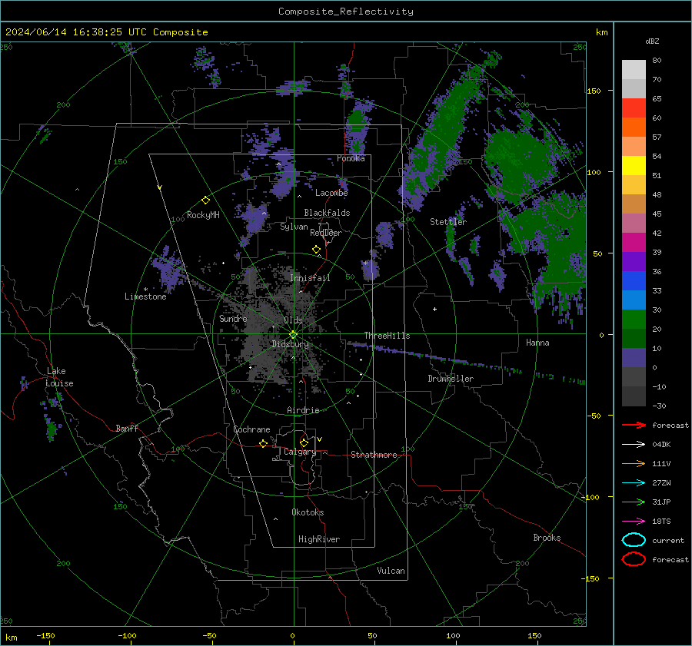Click the Olds town label
692x646 pixels.
tap(293, 320)
